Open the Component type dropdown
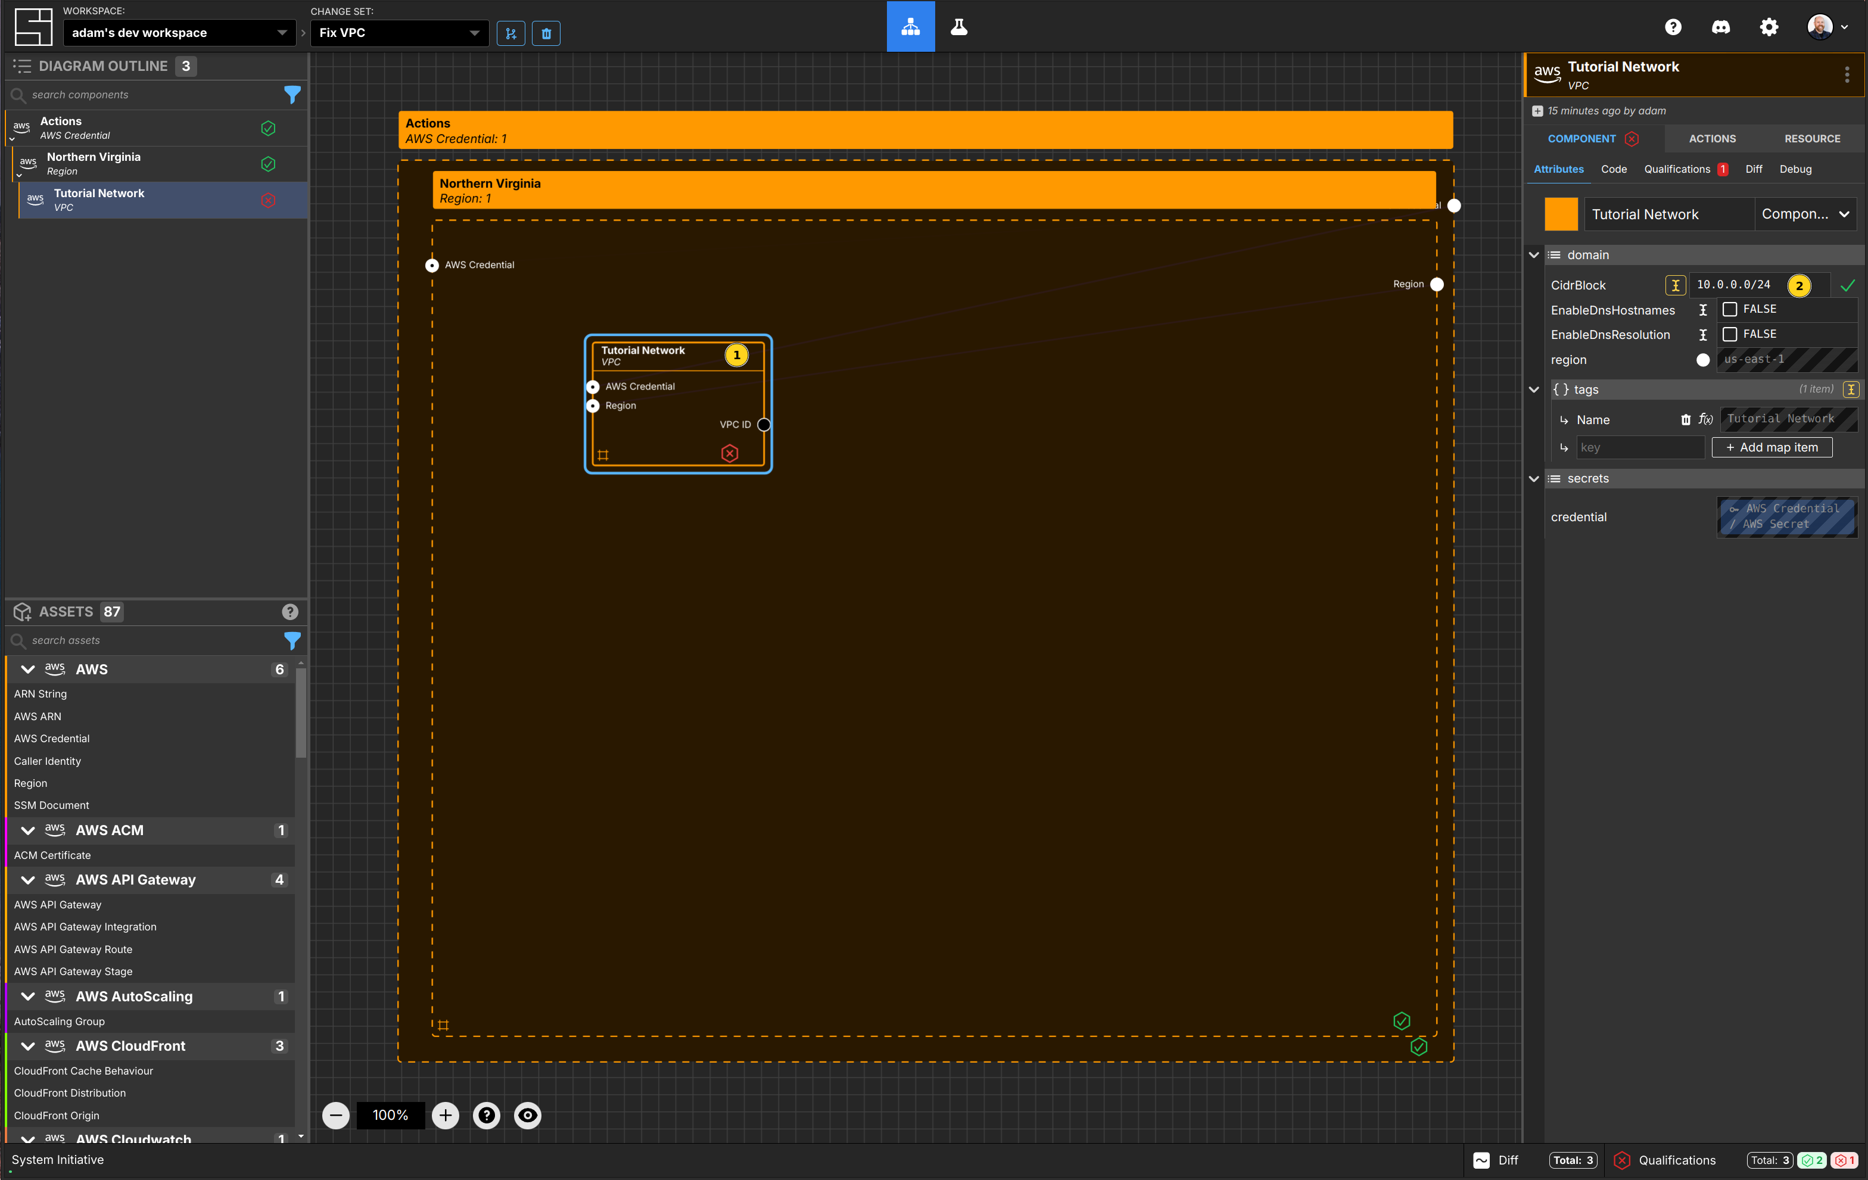Viewport: 1868px width, 1180px height. pos(1806,214)
